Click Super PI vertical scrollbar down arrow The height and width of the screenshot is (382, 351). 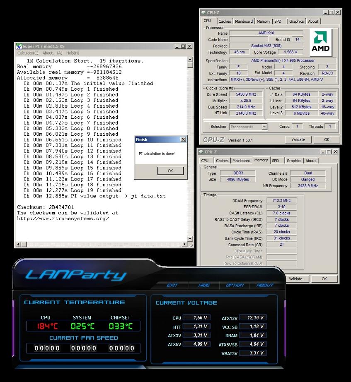(190, 238)
